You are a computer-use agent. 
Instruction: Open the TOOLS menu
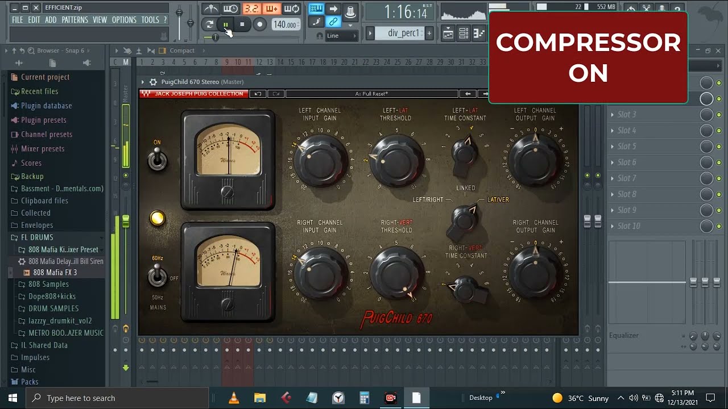click(150, 20)
